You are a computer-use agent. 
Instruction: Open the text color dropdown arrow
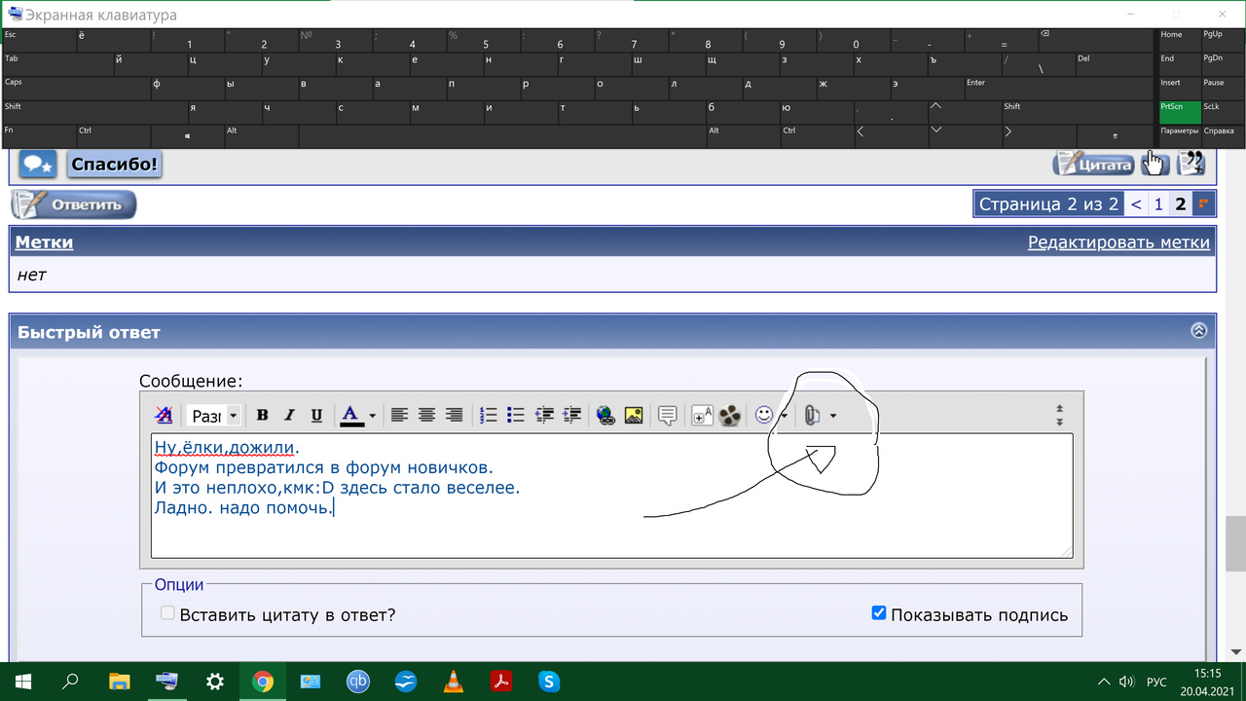click(x=372, y=416)
